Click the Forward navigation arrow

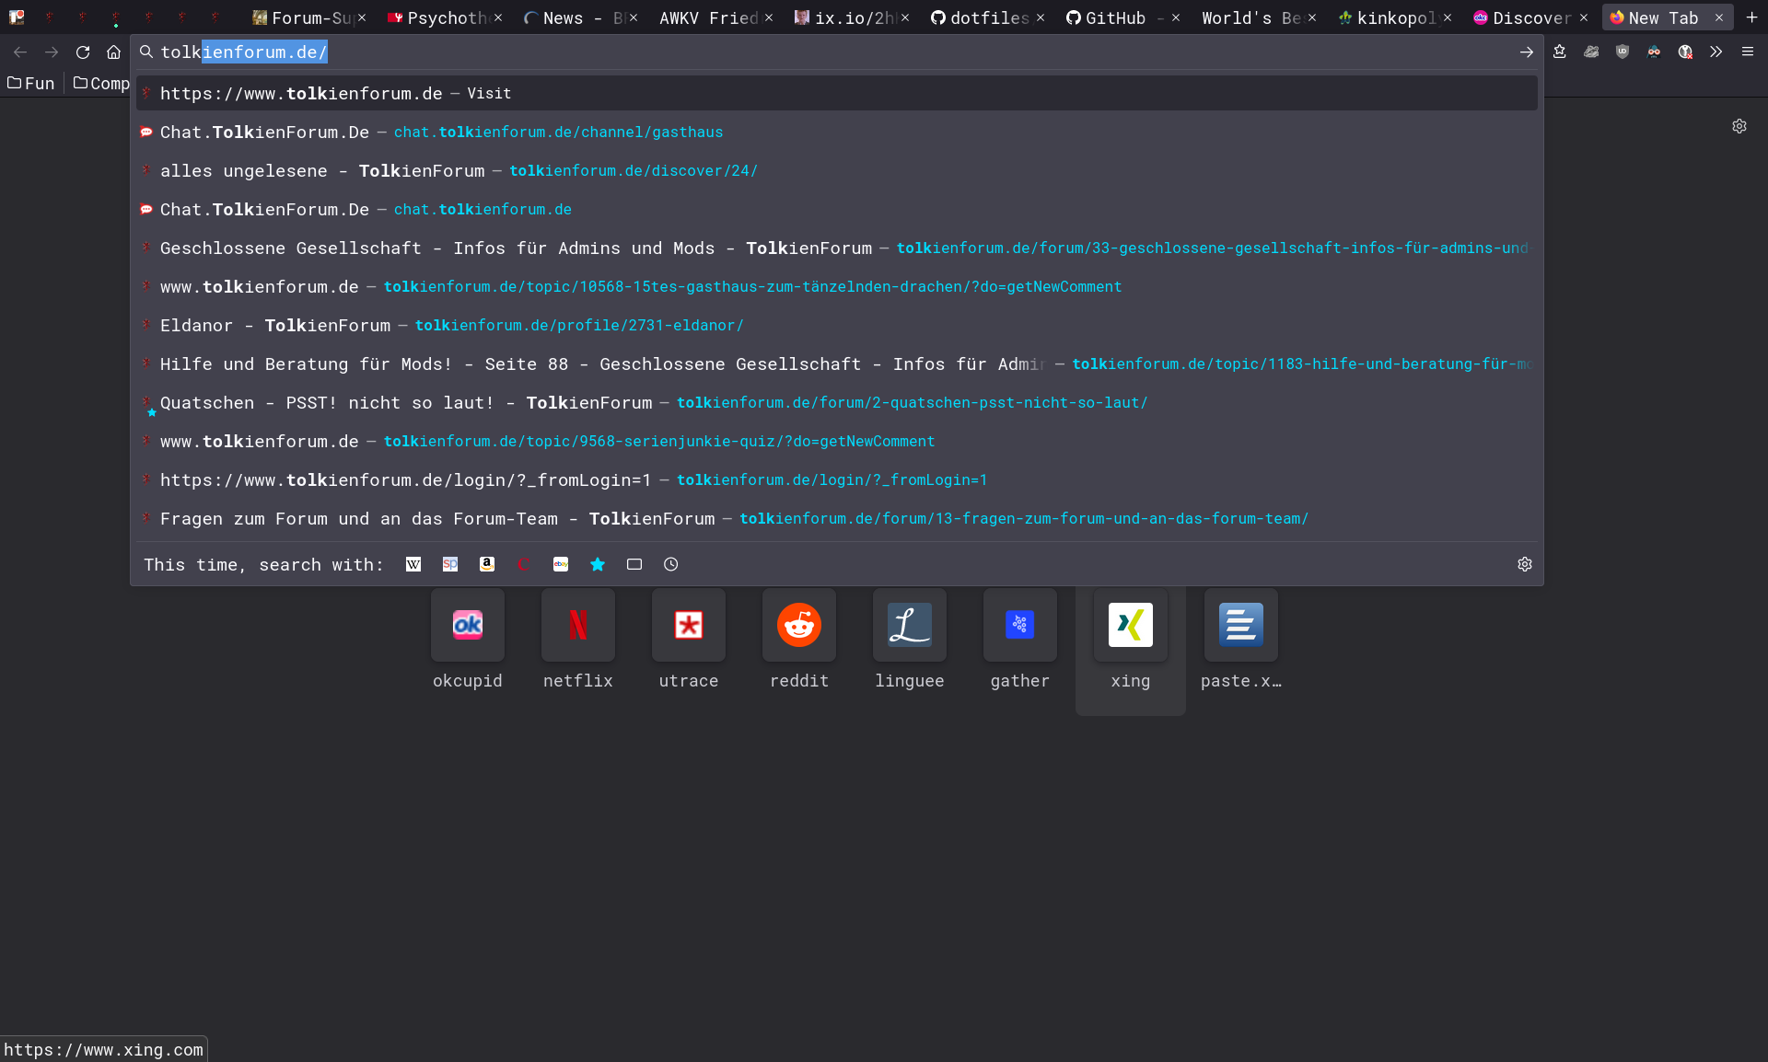click(52, 52)
